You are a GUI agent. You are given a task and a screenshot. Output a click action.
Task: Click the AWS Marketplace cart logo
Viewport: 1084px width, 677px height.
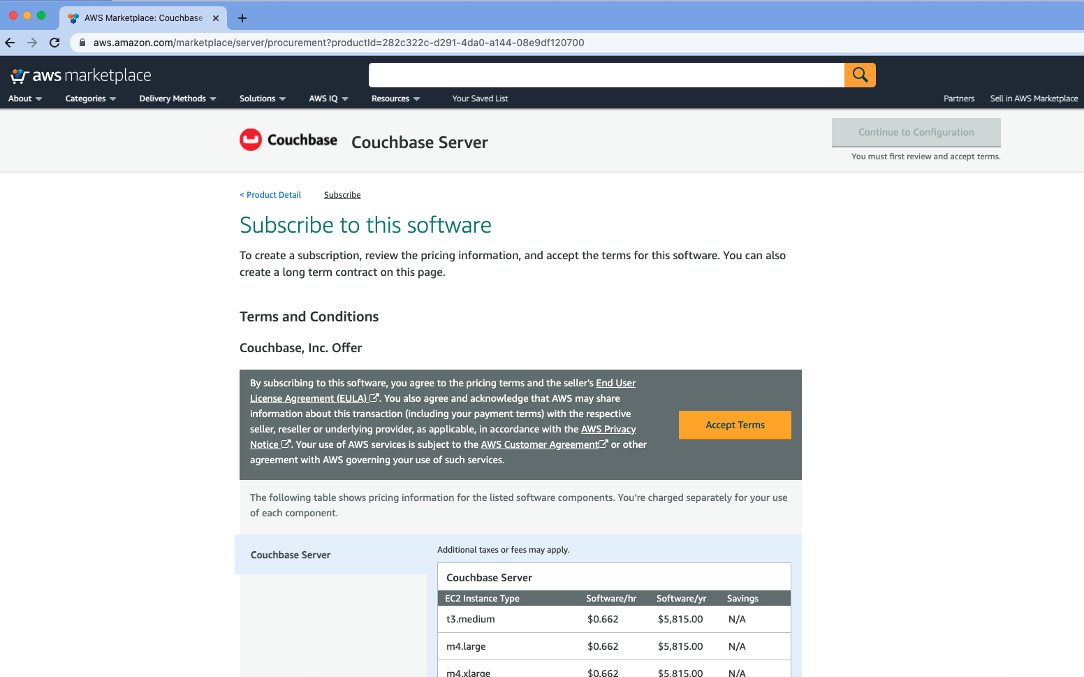21,75
